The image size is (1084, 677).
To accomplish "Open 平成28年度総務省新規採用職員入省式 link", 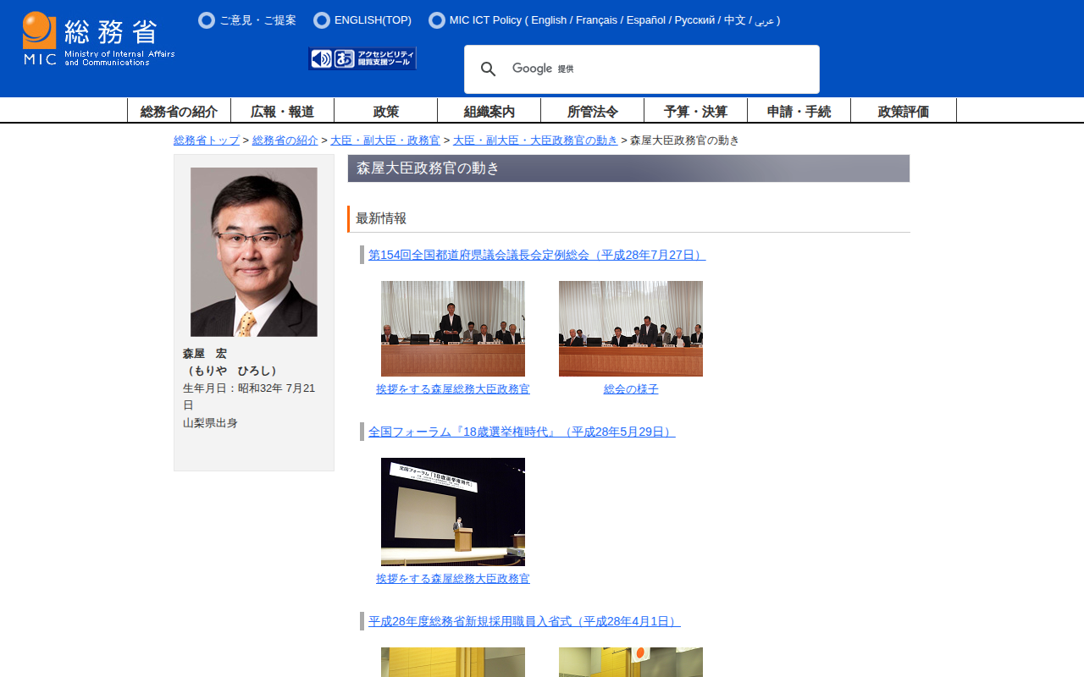I will [x=524, y=621].
